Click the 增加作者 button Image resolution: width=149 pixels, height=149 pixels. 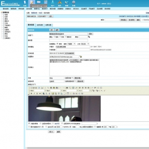[78, 78]
